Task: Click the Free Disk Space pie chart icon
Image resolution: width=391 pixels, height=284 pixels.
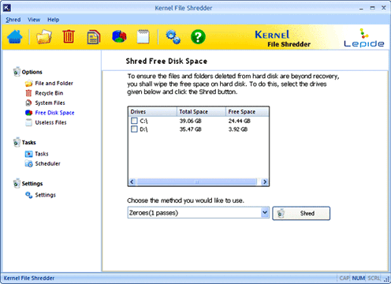Action: 119,36
